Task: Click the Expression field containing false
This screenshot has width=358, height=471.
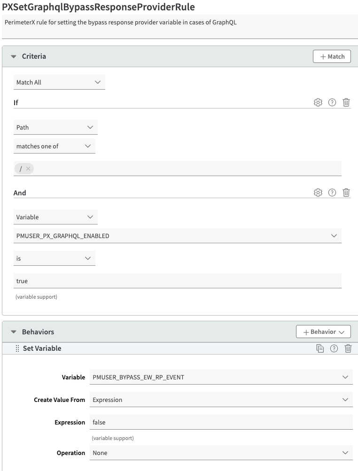Action: pyautogui.click(x=221, y=422)
